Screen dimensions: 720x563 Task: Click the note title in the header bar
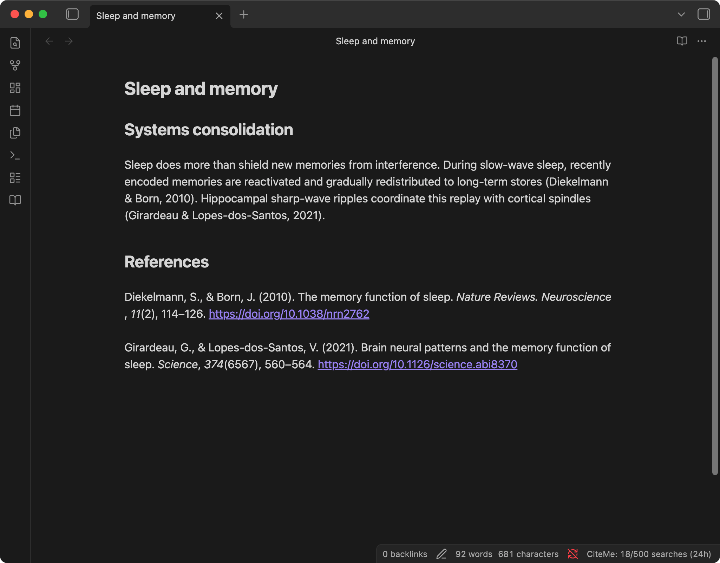tap(375, 41)
